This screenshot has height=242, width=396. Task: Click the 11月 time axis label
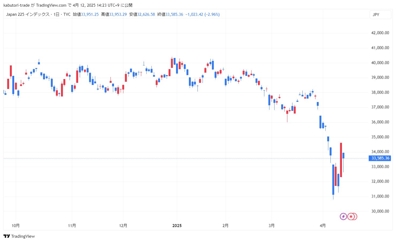(x=72, y=226)
